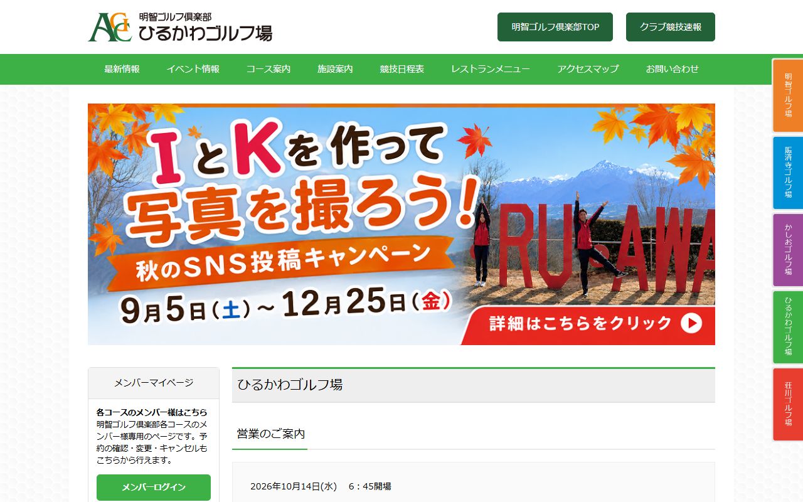The width and height of the screenshot is (803, 502).
Task: Open クラブ競技速報 button
Action: point(671,27)
